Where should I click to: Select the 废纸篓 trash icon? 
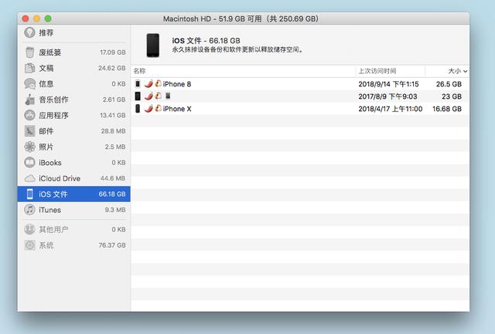[29, 52]
